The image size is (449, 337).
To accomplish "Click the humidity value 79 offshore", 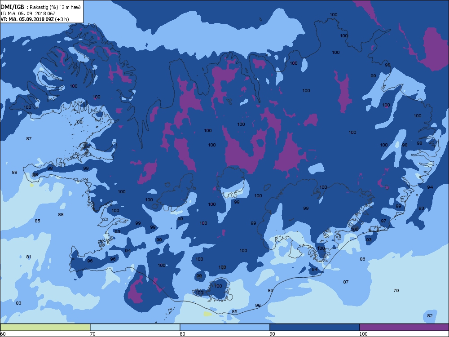I will [x=396, y=290].
